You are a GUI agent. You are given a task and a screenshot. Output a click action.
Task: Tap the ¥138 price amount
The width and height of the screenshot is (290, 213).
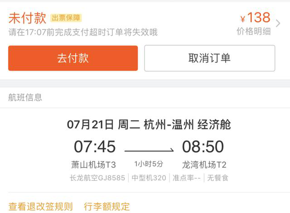click(255, 18)
